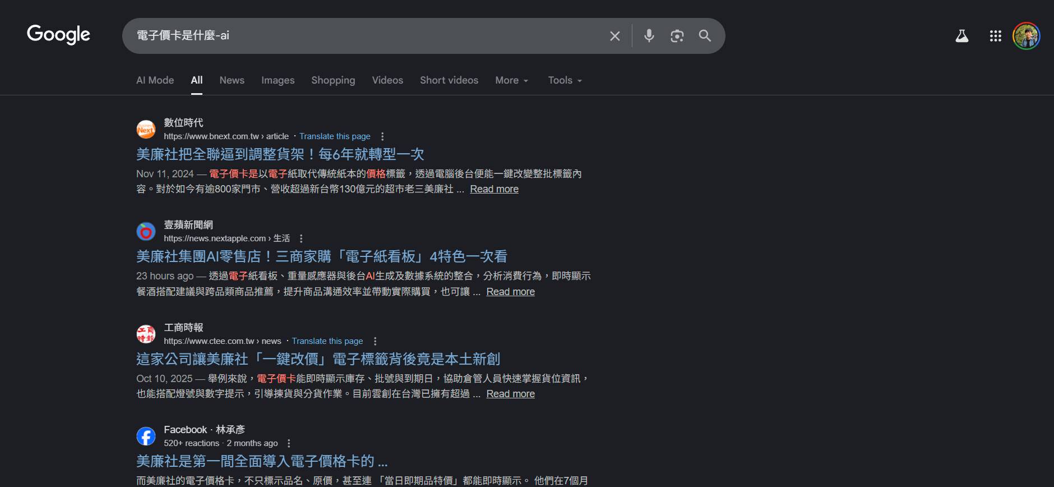
Task: Click Read more on the 工商時報 result
Action: point(510,394)
